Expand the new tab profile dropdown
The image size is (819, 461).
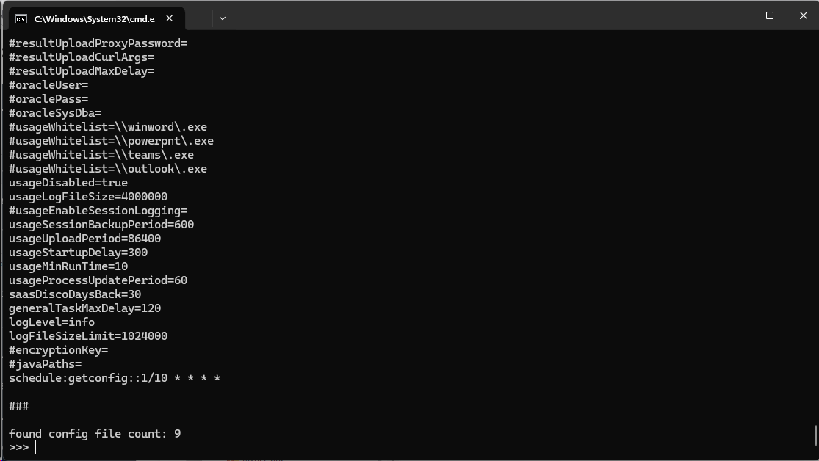coord(223,18)
